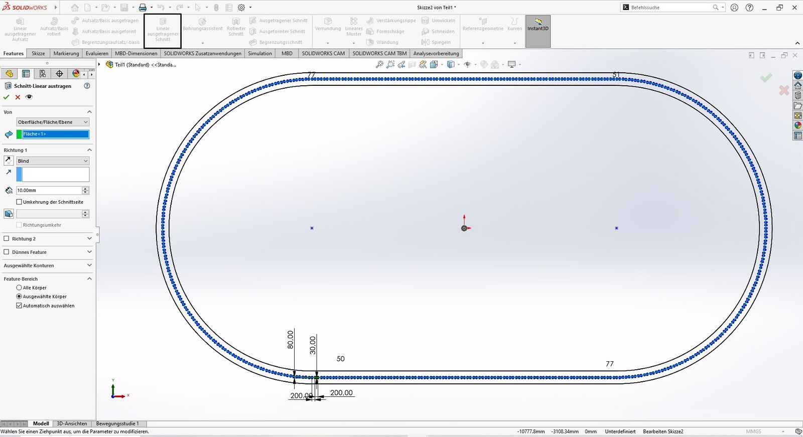Confirm cut with green checkmark in PropertyManager
The image size is (803, 437).
point(7,97)
